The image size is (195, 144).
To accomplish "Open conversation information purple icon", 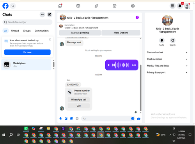I will tap(137, 18).
